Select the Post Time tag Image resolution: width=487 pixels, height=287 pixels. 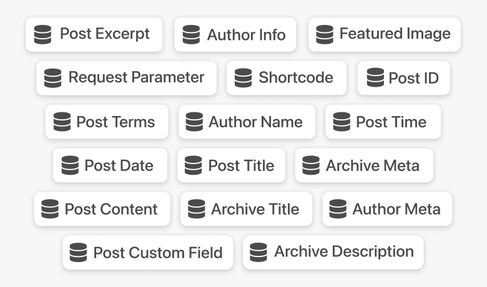383,122
